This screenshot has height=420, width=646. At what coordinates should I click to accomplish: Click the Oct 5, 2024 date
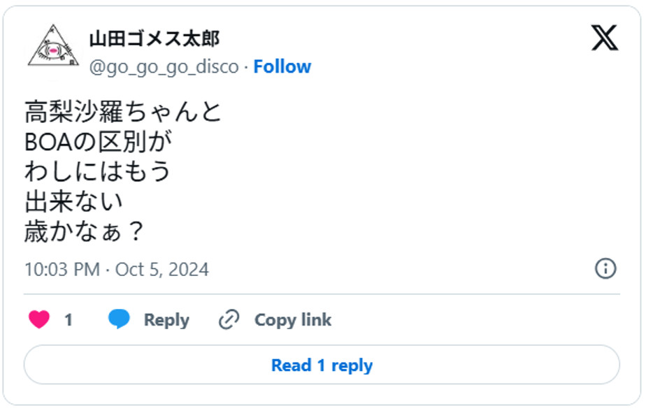point(161,270)
